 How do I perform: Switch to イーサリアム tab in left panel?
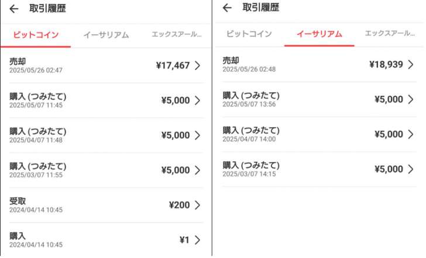click(x=106, y=35)
